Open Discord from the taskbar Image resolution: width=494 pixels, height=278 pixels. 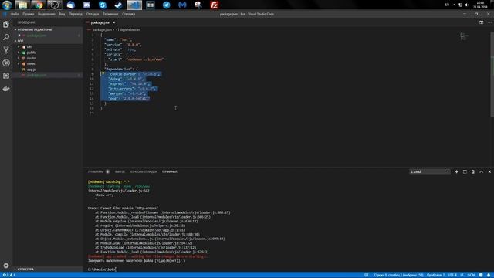pyautogui.click(x=86, y=5)
